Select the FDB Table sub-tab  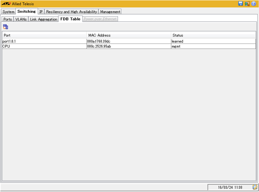[x=70, y=19]
